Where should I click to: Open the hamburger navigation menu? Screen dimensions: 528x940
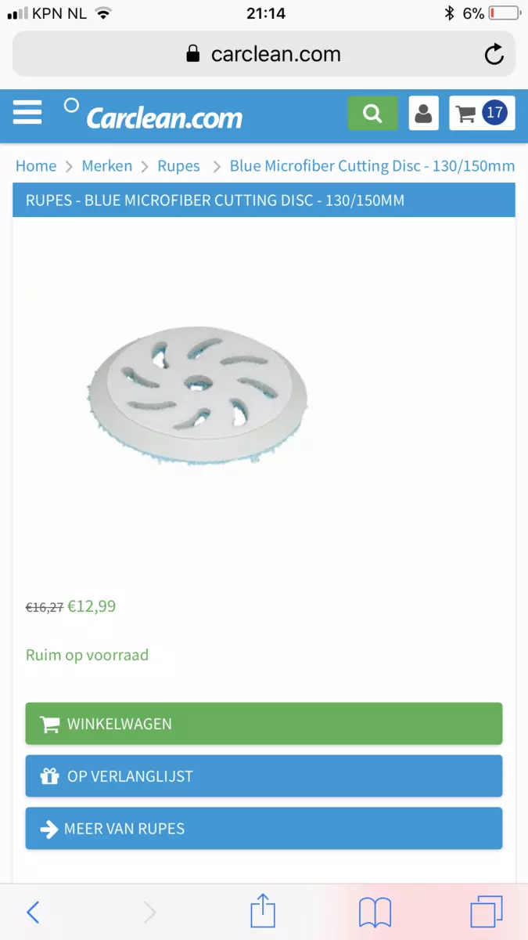click(x=27, y=113)
